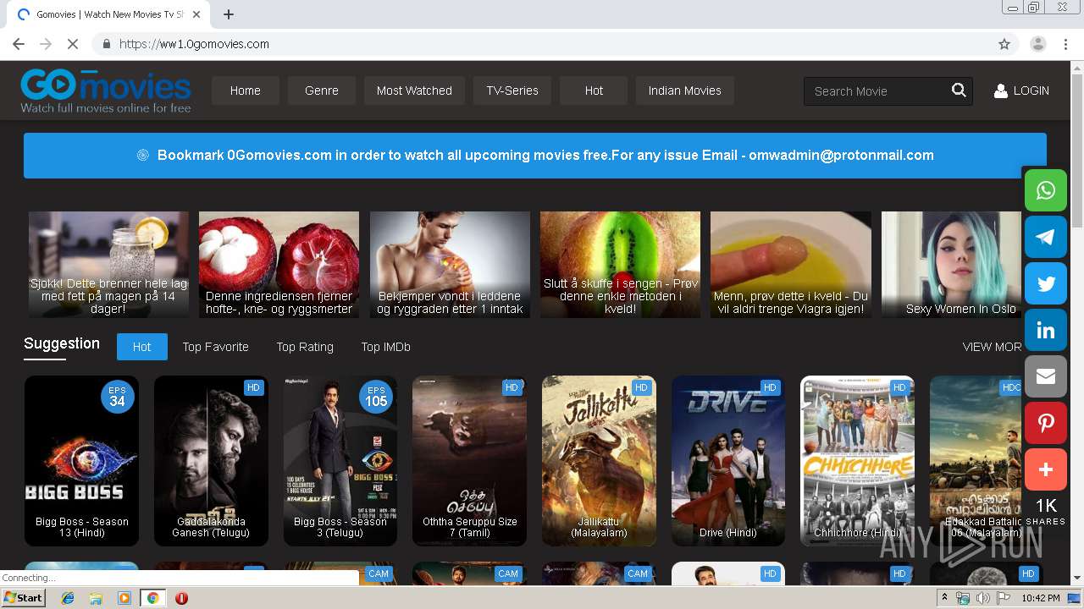Open the Genre menu
The image size is (1084, 609).
pyautogui.click(x=322, y=91)
